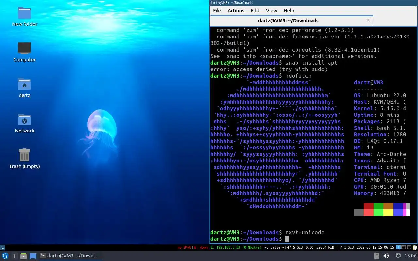Click the green neofetch color block

point(378,206)
